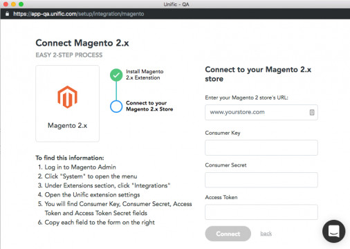The width and height of the screenshot is (350, 249).
Task: Click the browser address bar URL
Action: click(79, 14)
